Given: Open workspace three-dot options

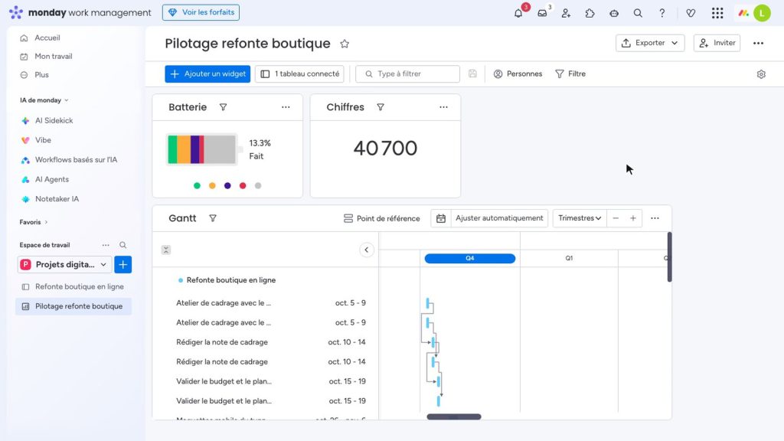Looking at the screenshot, I should (x=106, y=245).
